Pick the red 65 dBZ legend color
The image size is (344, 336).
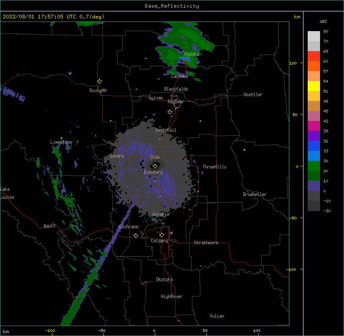pyautogui.click(x=314, y=56)
